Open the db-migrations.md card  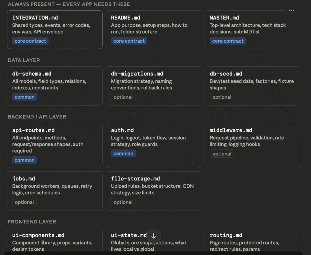153,86
